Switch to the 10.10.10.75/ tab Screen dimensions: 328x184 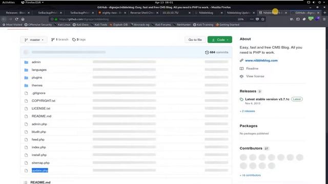[x=171, y=13]
